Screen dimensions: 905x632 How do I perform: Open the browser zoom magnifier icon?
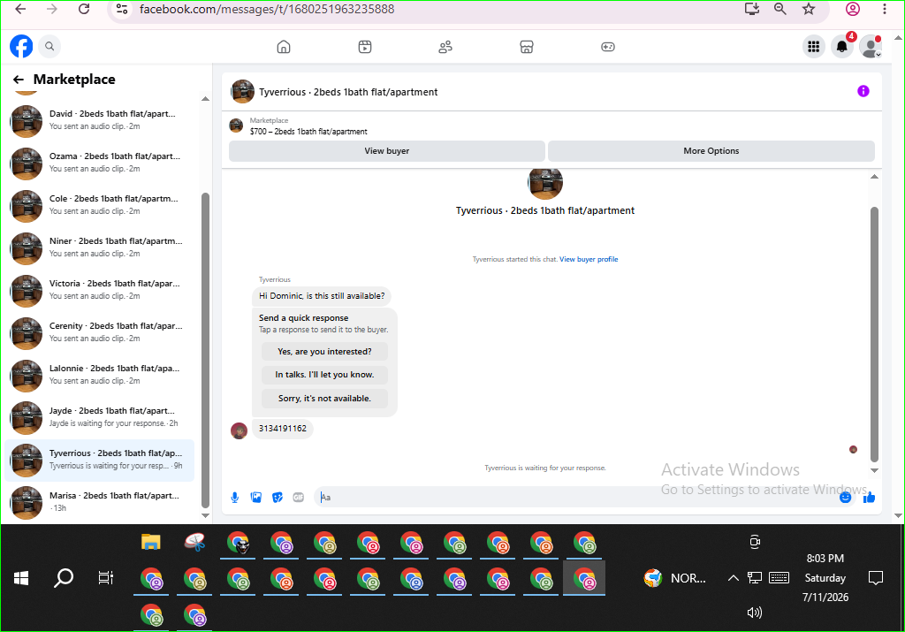coord(780,9)
